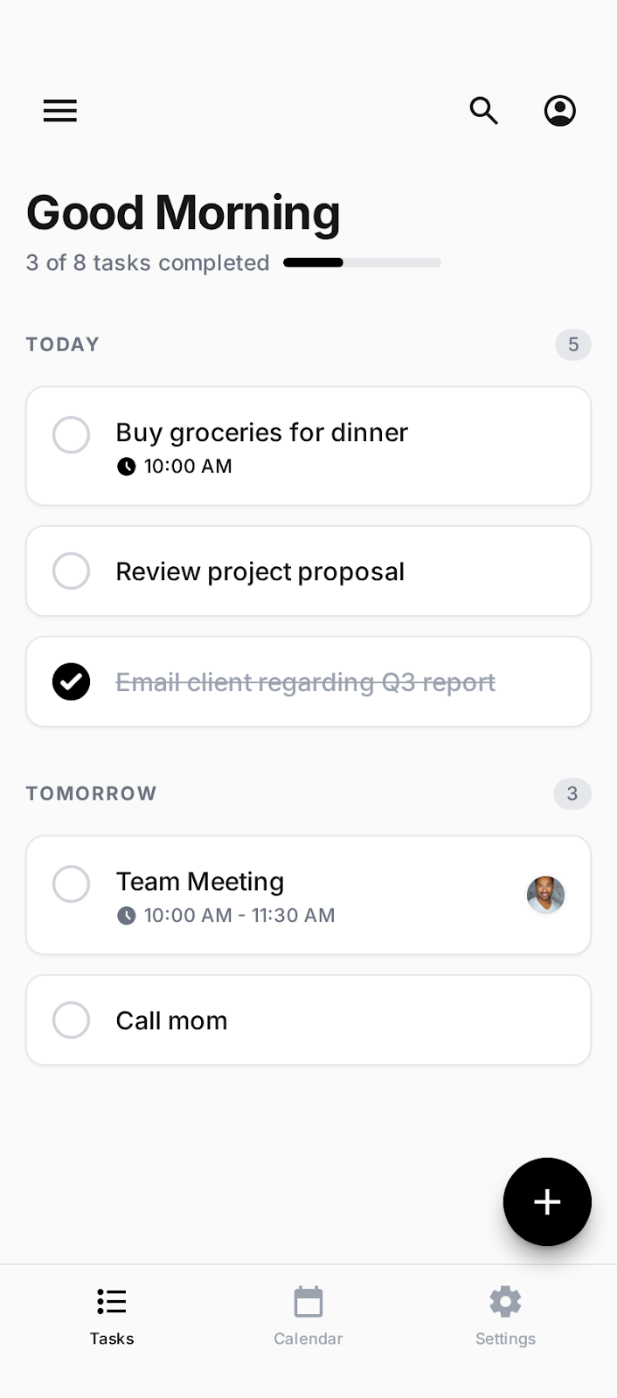This screenshot has width=617, height=1398.
Task: Check off Buy groceries for dinner
Action: 72,434
